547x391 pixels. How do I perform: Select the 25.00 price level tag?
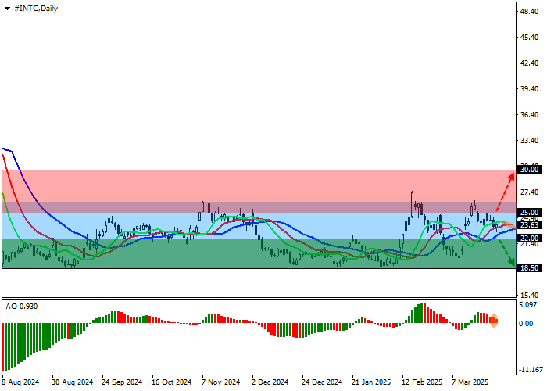tap(530, 213)
